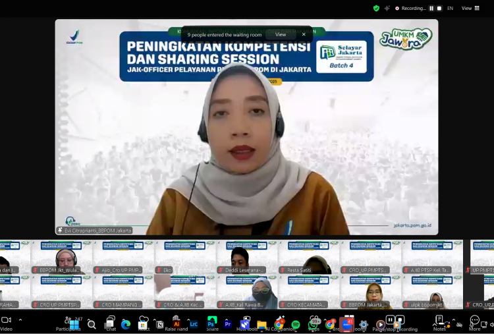Image resolution: width=494 pixels, height=334 pixels.
Task: Launch Microsoft Edge from taskbar
Action: click(126, 325)
